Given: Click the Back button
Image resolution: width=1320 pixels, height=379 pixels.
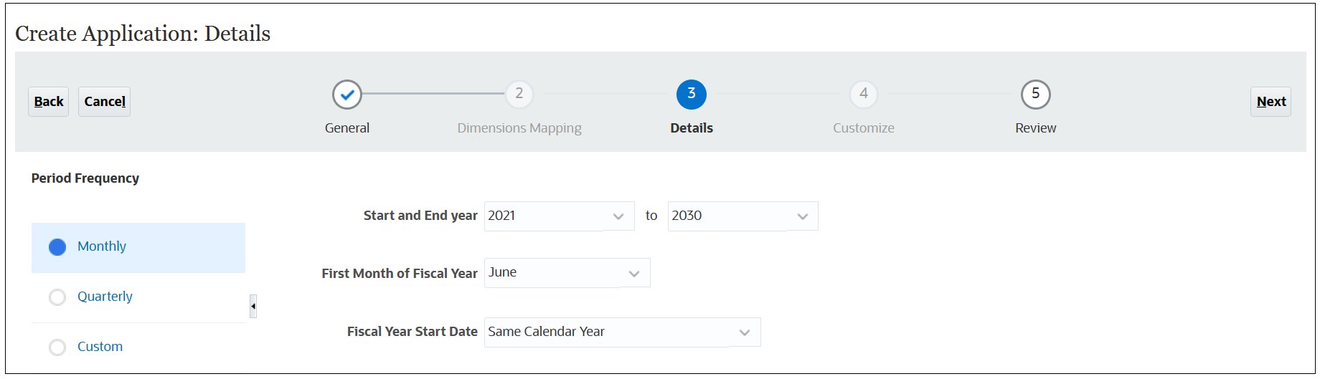Looking at the screenshot, I should coord(49,102).
